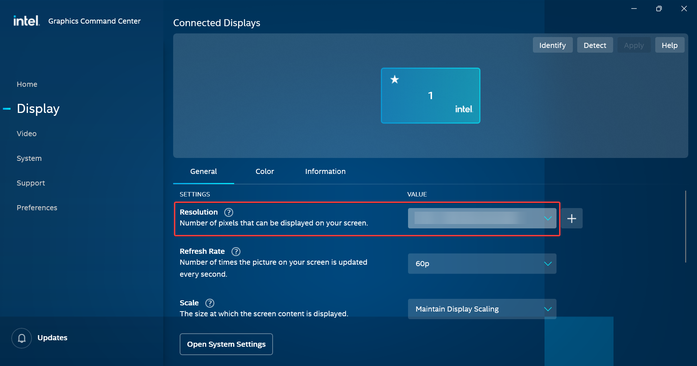Select display 1 thumbnail
This screenshot has width=697, height=366.
(x=431, y=96)
